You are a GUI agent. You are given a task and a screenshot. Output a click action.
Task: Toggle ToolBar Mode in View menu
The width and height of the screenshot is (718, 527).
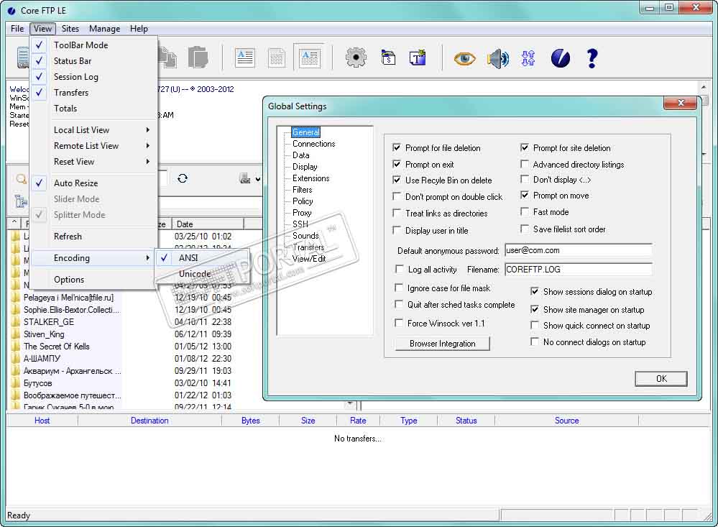pos(94,45)
